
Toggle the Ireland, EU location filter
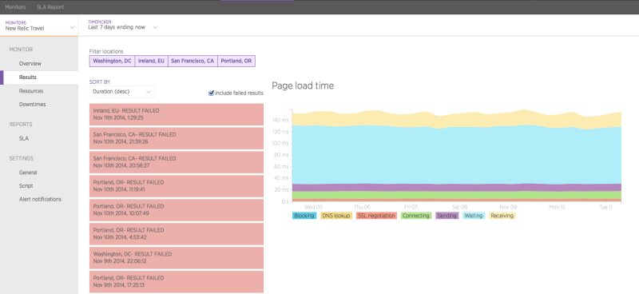click(x=151, y=62)
